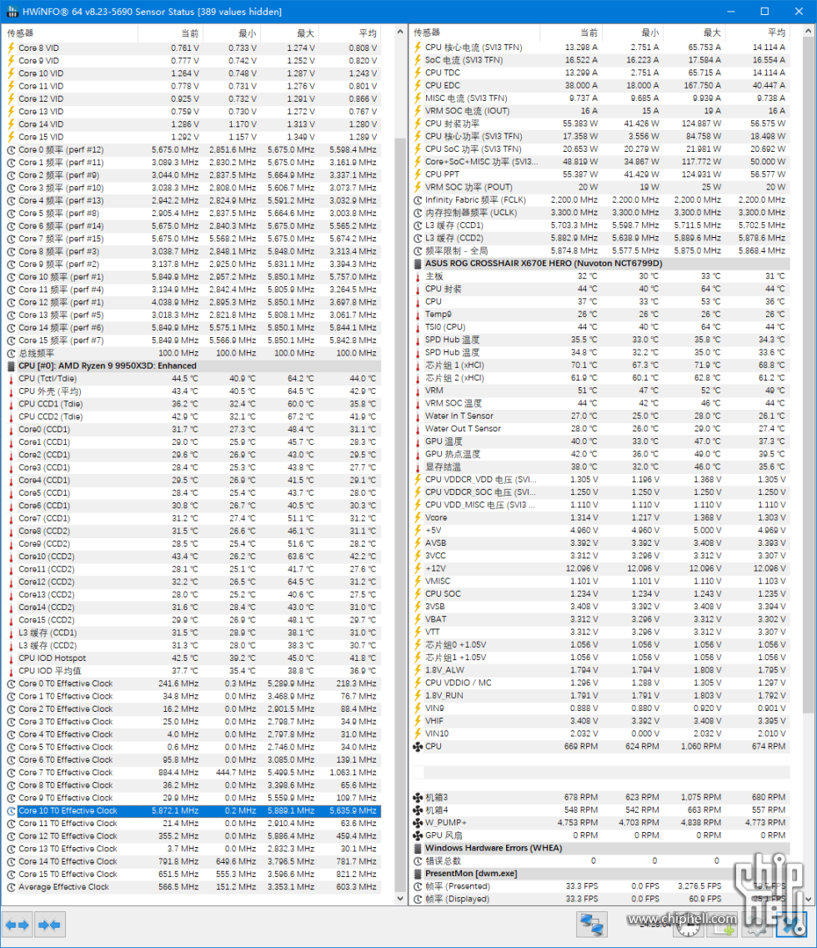Image resolution: width=817 pixels, height=948 pixels.
Task: Select the CPU CCD2 (Tdie) sensor row
Action: (x=192, y=416)
